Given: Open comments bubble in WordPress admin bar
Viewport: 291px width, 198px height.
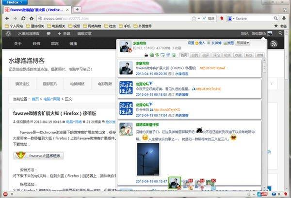Looking at the screenshot, I should [48, 33].
